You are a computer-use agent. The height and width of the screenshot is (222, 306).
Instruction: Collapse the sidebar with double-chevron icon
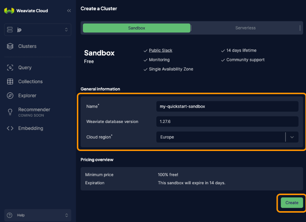coord(69,10)
